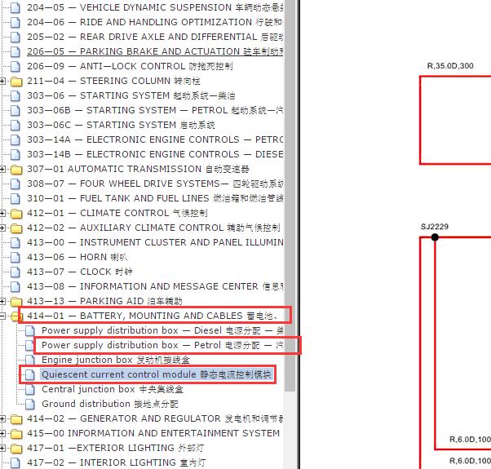Image resolution: width=491 pixels, height=469 pixels.
Task: Select Quiescent current control module entry
Action: pos(157,374)
